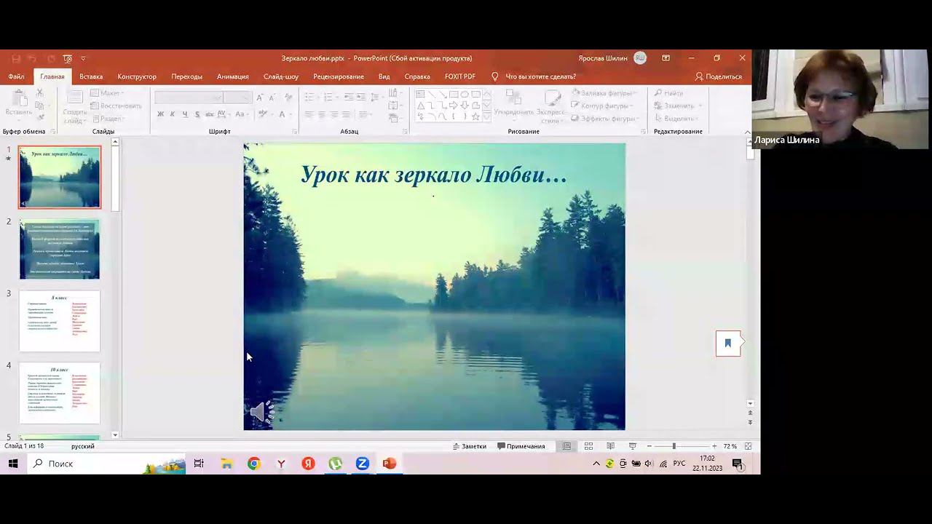
Task: Switch to the Слайд-шоу tab
Action: click(281, 76)
